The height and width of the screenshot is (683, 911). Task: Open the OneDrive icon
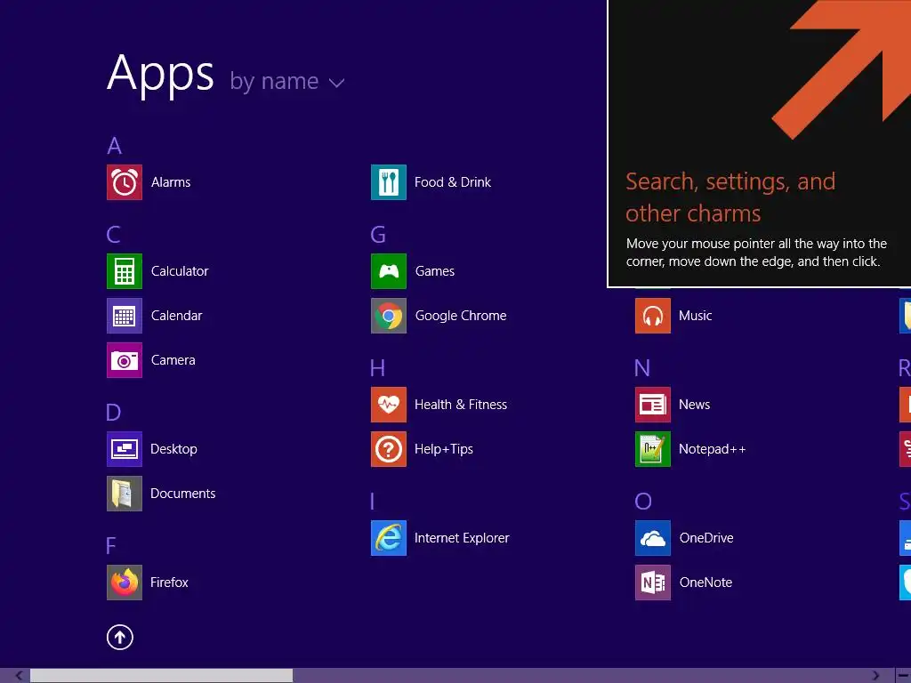653,538
